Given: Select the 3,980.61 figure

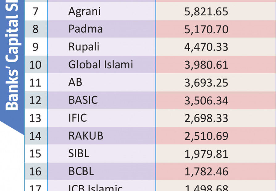Looking at the screenshot, I should (x=206, y=65).
